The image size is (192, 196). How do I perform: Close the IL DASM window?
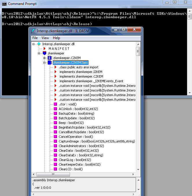click(134, 29)
